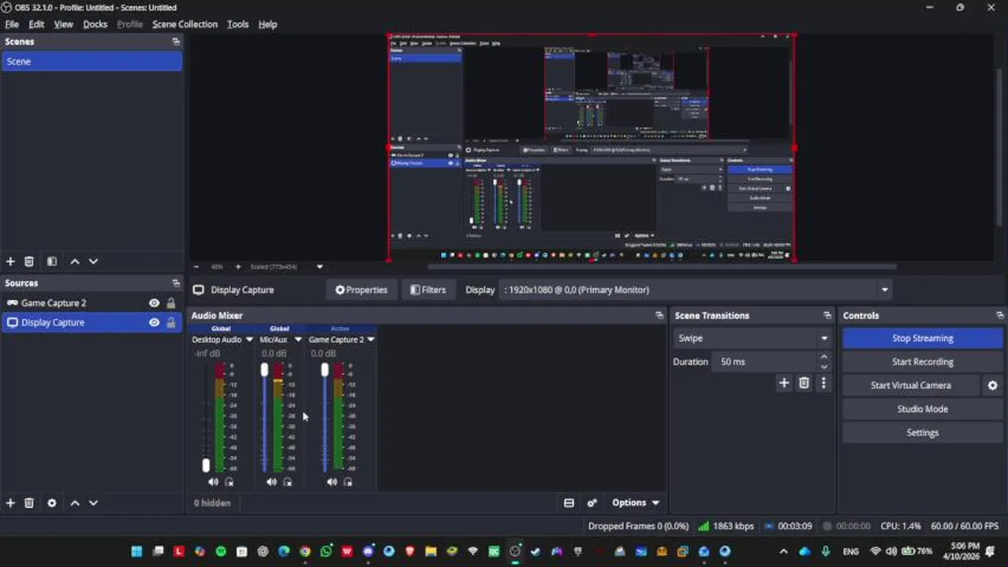Click the Game Capture 2 volume fader handle
Viewport: 1008px width, 567px height.
click(x=324, y=370)
